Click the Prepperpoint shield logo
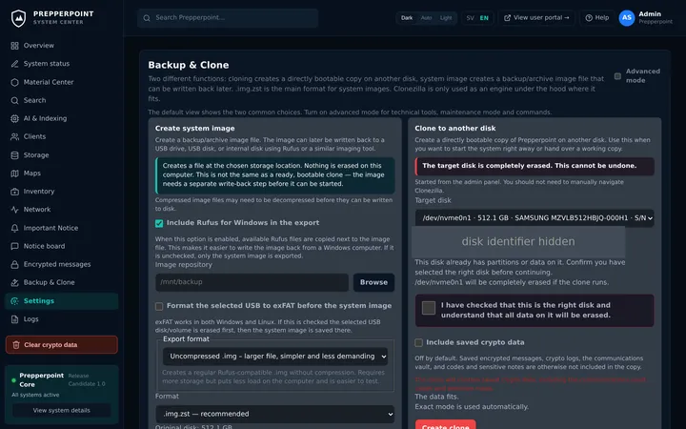This screenshot has width=686, height=429. coord(18,18)
